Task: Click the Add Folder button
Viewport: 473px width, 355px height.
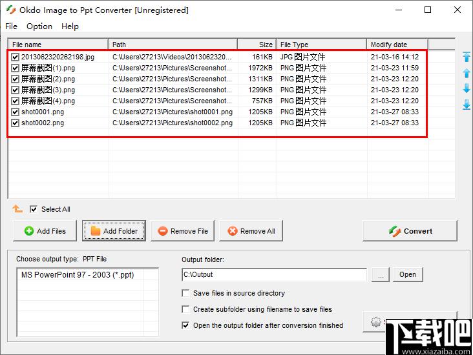Action: point(114,231)
